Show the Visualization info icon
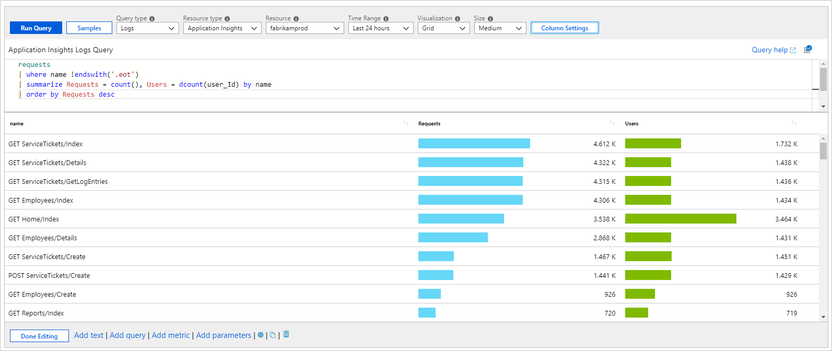This screenshot has height=351, width=832. click(458, 19)
